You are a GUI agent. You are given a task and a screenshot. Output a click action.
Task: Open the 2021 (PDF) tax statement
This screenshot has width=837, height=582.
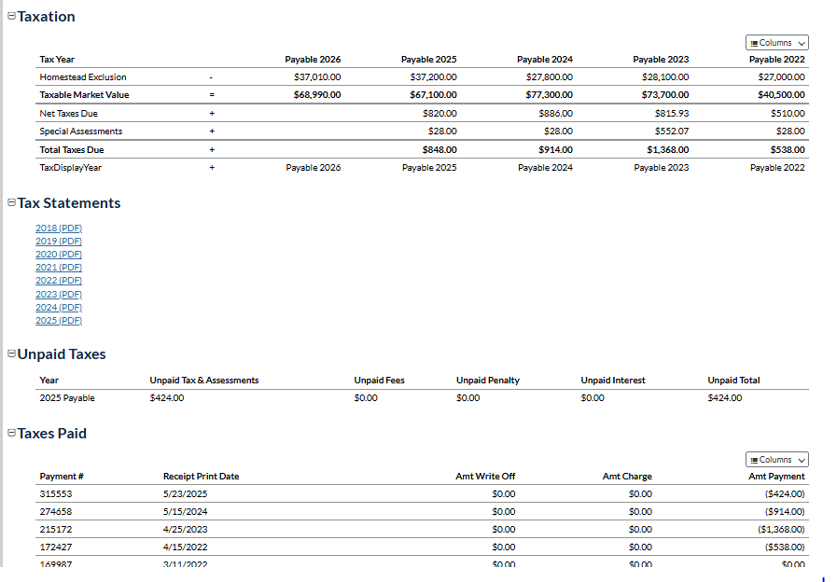point(59,267)
